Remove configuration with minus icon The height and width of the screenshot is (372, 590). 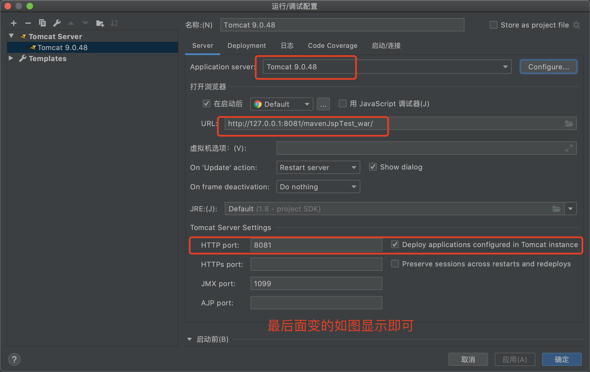coord(28,23)
